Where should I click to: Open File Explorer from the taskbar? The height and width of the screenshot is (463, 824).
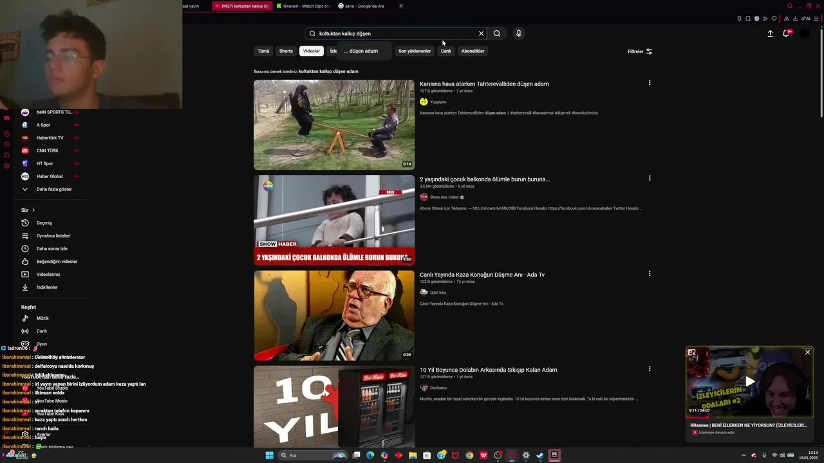pos(413,455)
